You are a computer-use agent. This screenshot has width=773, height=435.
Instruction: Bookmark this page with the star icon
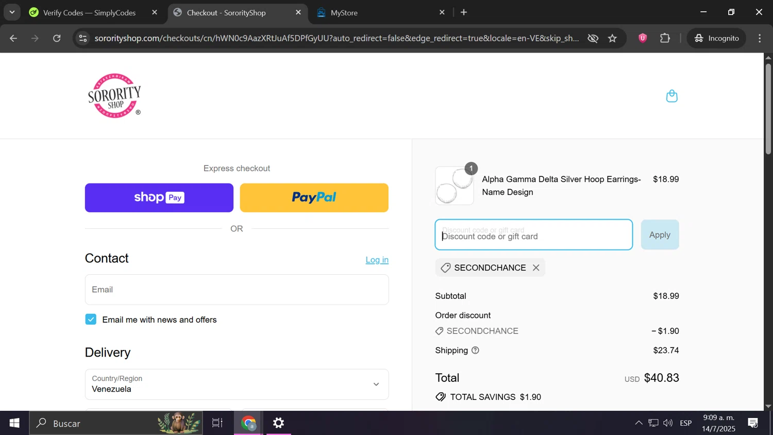click(612, 38)
